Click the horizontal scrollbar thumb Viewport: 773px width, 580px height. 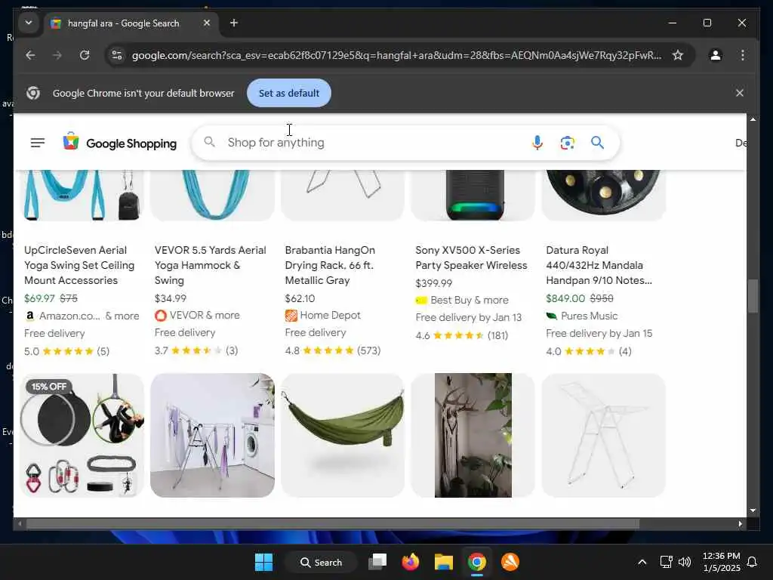[x=333, y=524]
